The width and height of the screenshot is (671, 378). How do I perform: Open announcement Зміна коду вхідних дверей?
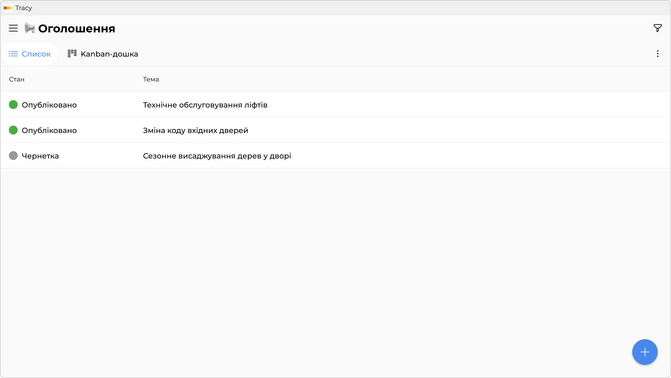pos(195,130)
